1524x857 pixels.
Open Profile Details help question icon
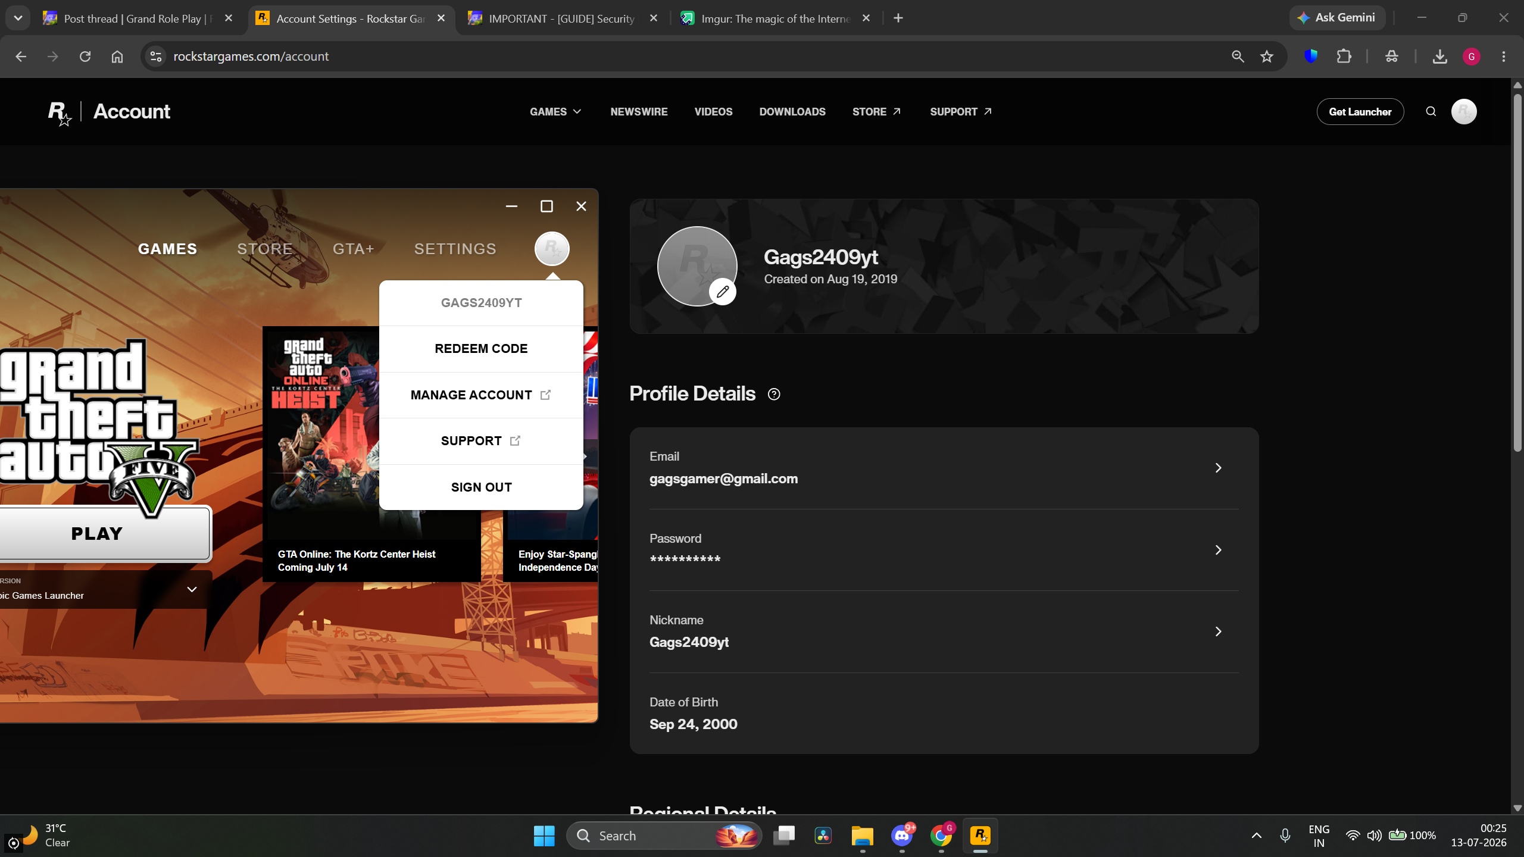[x=774, y=394]
